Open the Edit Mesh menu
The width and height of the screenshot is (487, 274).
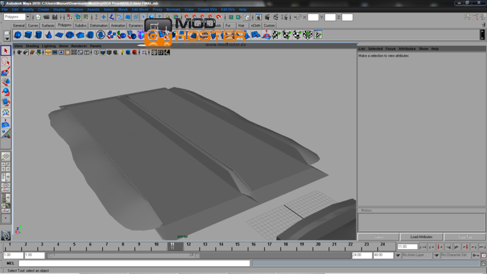point(140,10)
